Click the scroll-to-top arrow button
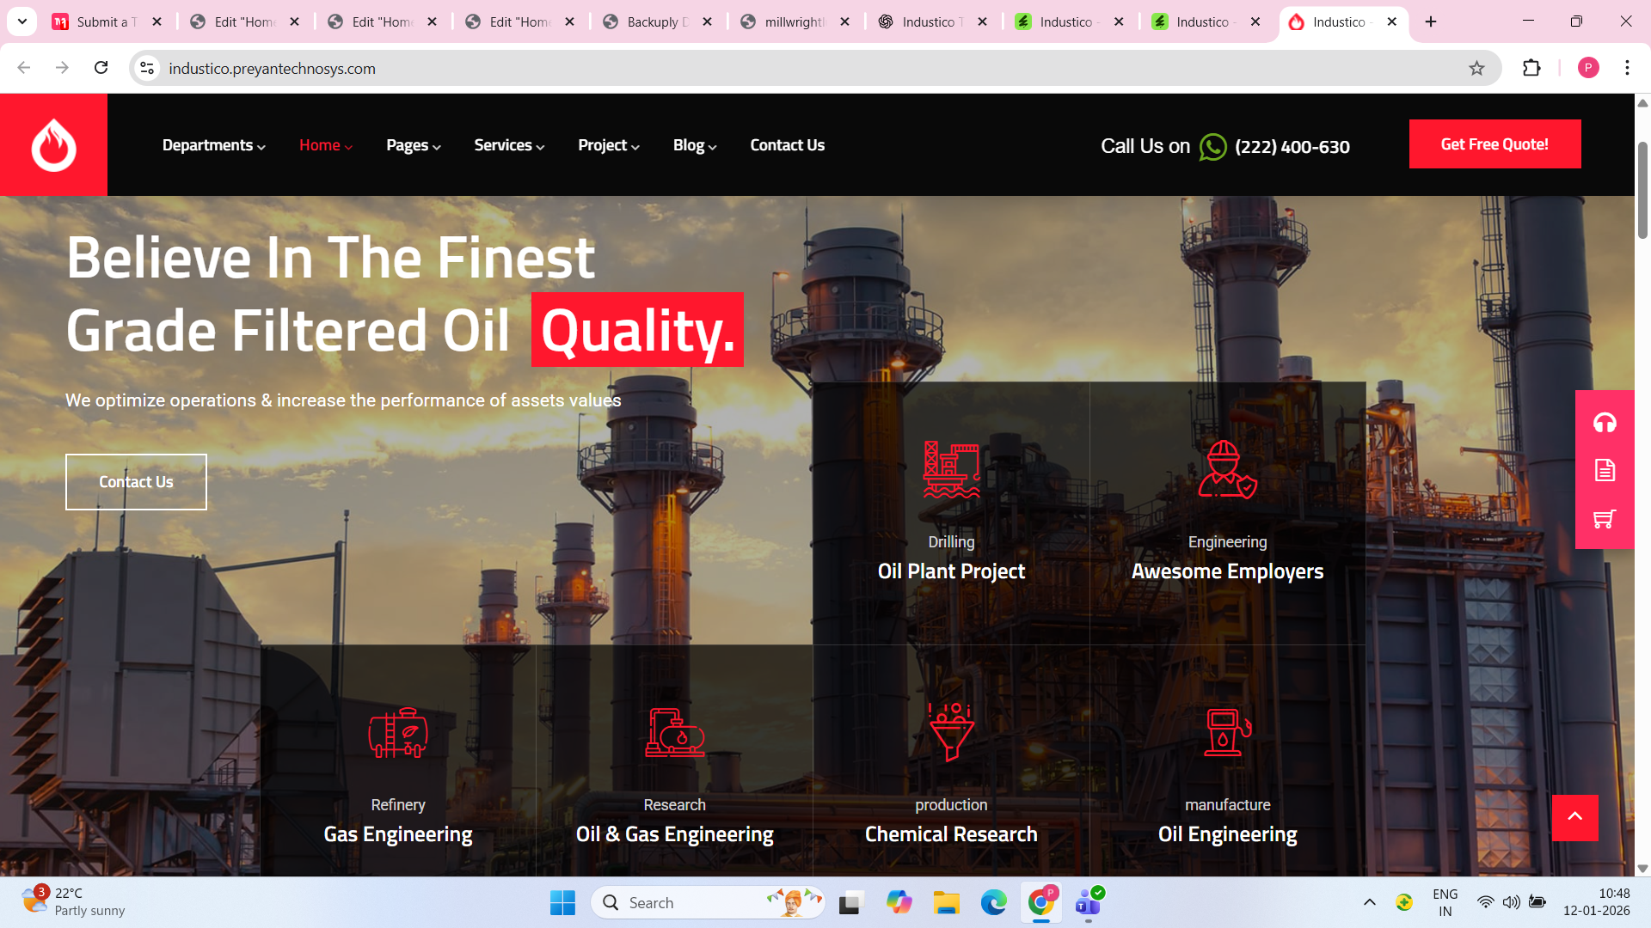 [1574, 817]
